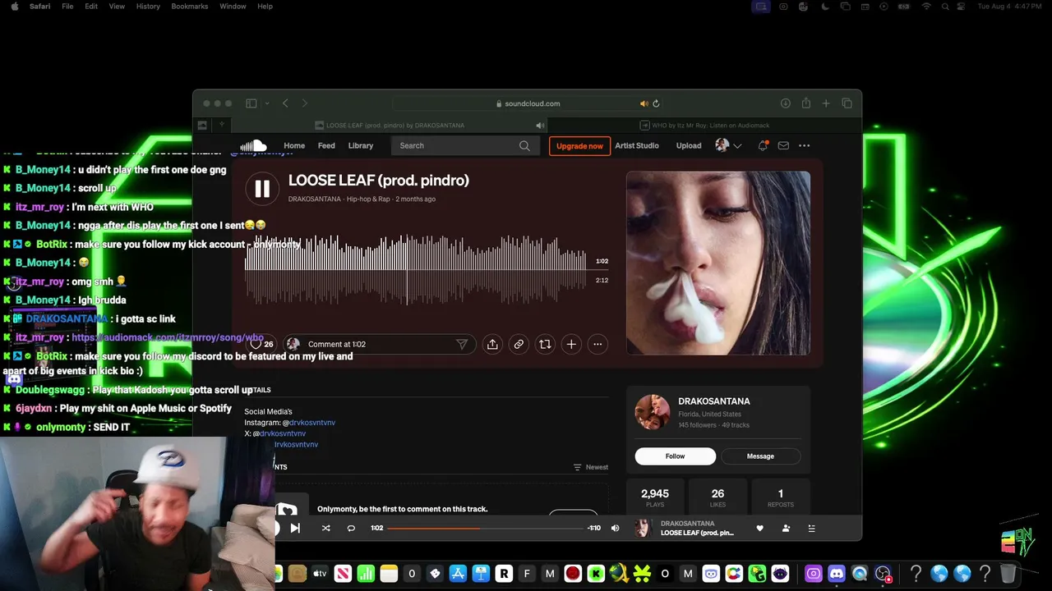Message DRAKOSANTANA

(760, 456)
